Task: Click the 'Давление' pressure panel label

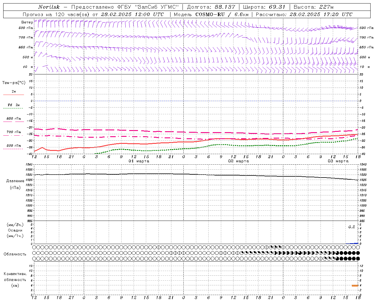Action: point(15,181)
